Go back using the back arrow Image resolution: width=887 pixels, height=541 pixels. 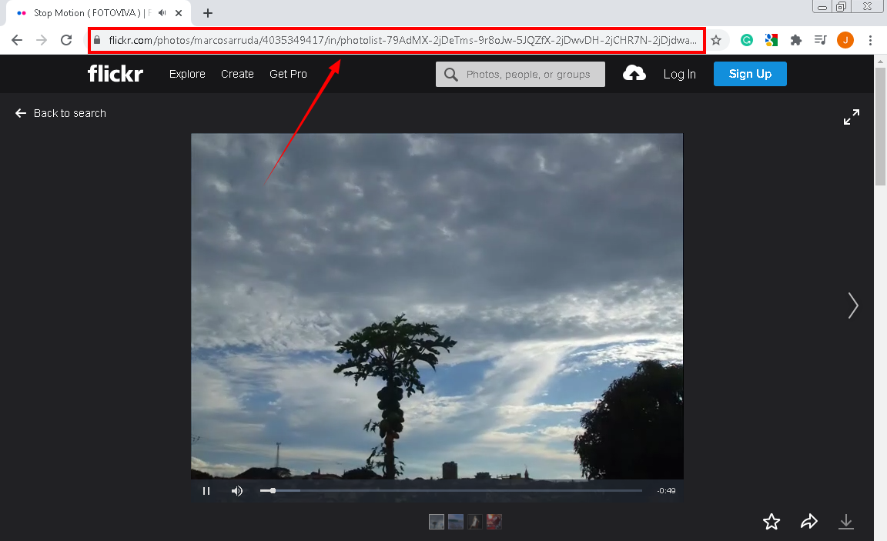coord(17,39)
